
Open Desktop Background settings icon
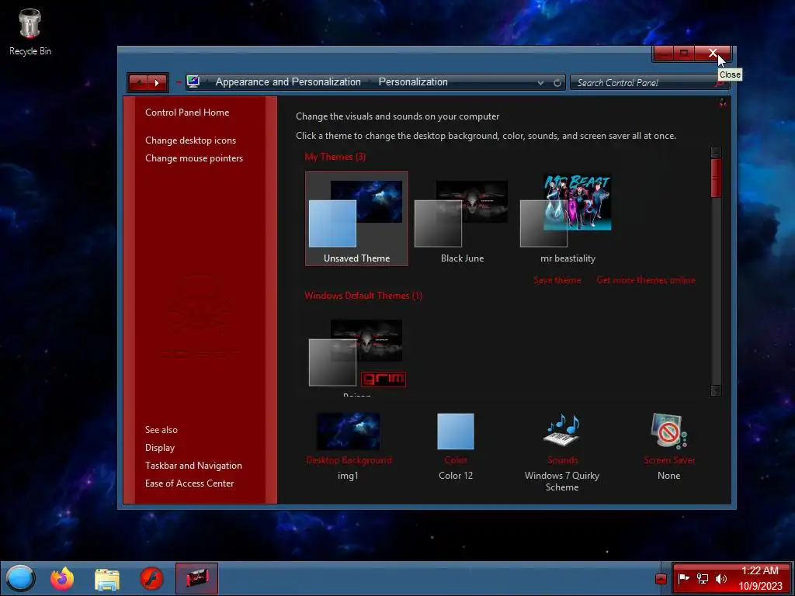click(x=349, y=431)
